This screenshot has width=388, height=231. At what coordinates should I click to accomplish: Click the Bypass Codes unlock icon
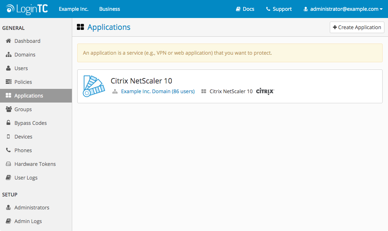click(8, 122)
